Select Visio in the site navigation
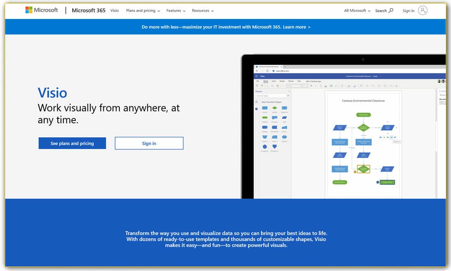This screenshot has width=451, height=271. pyautogui.click(x=115, y=10)
